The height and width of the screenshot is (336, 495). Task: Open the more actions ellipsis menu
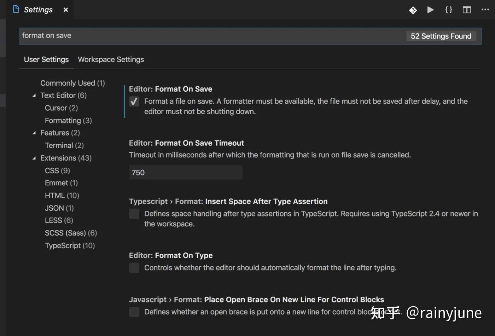[485, 10]
